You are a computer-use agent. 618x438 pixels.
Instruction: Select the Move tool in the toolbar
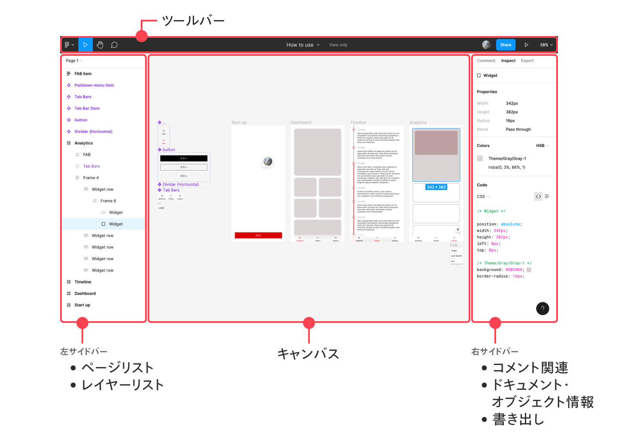click(85, 44)
